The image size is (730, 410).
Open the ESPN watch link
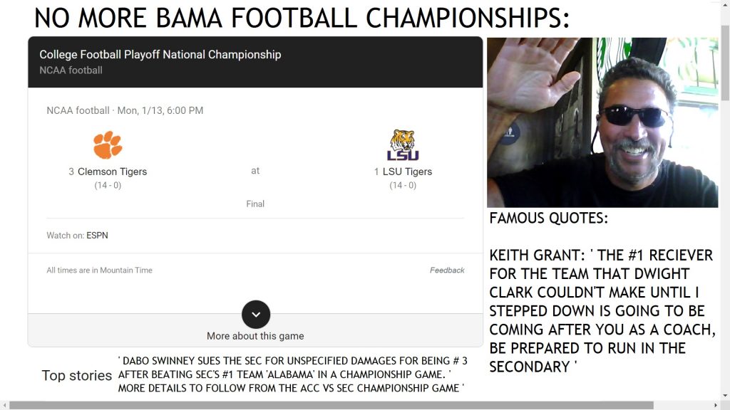(x=98, y=236)
